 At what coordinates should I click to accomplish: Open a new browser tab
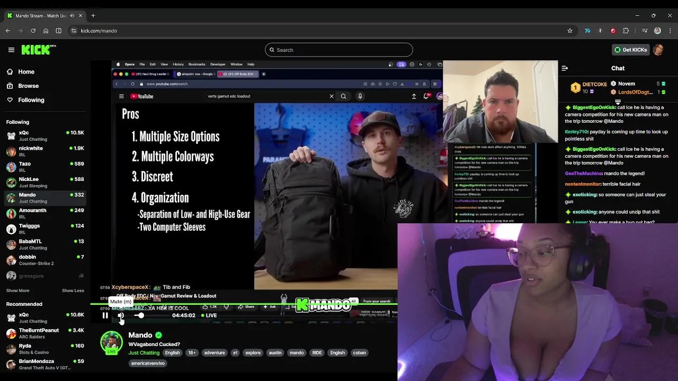coord(93,16)
